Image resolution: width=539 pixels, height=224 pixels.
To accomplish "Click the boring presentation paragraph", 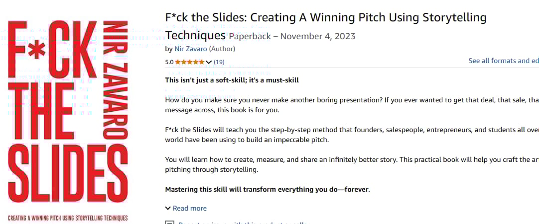I will point(349,105).
